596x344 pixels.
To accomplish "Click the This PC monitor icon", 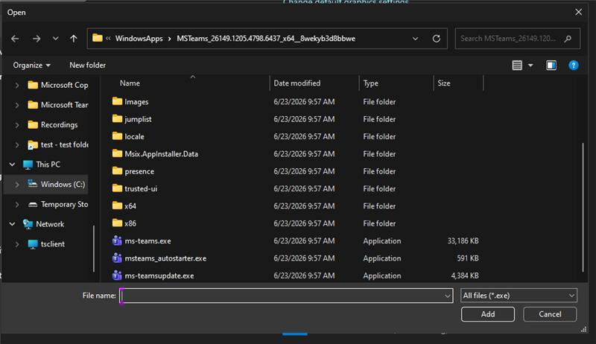I will pyautogui.click(x=28, y=165).
